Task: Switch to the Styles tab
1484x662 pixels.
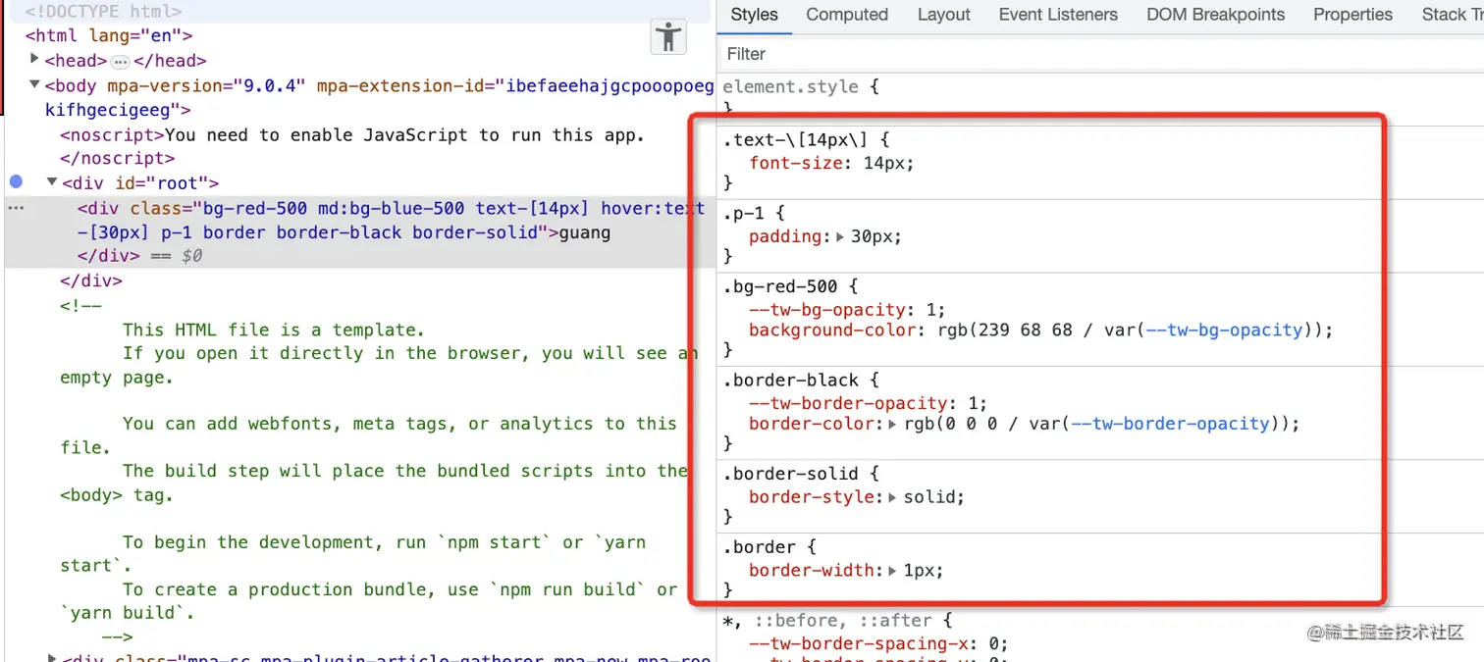Action: tap(754, 15)
